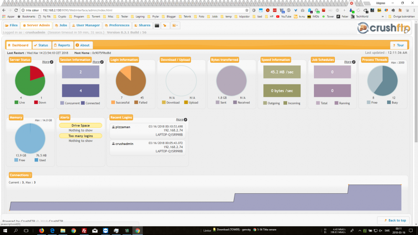
Task: Click the Back to top button
Action: point(393,220)
